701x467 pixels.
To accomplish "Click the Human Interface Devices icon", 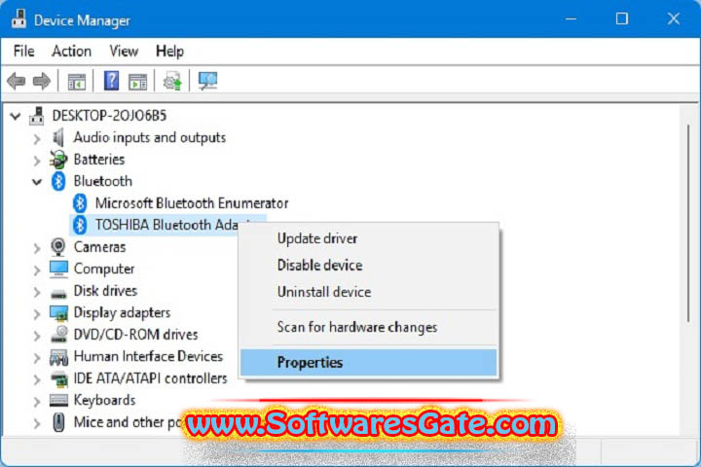I will (58, 357).
